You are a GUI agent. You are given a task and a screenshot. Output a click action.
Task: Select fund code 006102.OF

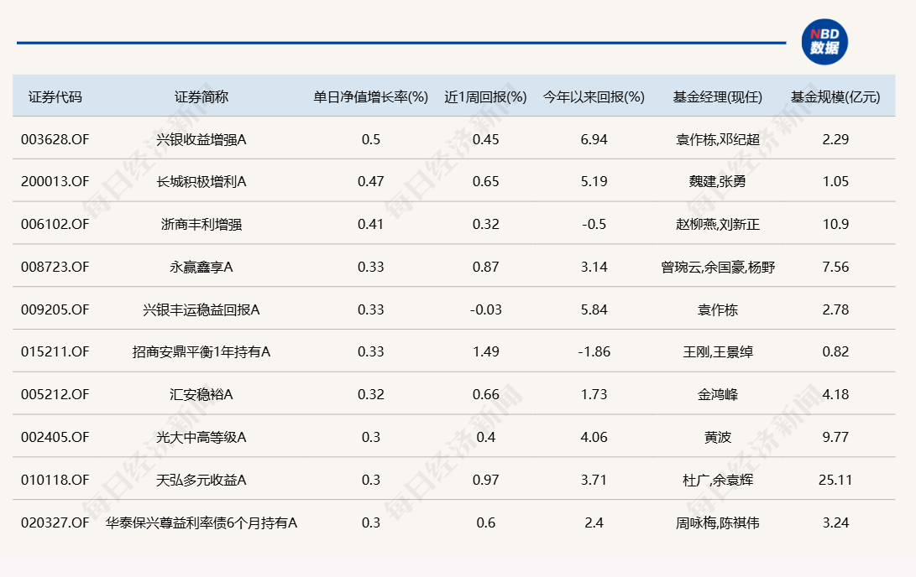(55, 224)
